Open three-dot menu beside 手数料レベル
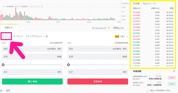Viewport: 178px width, 93px height. (128, 28)
